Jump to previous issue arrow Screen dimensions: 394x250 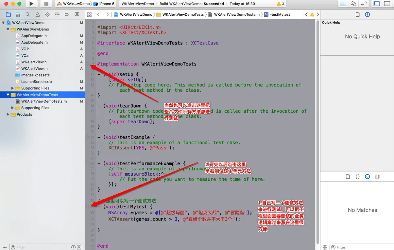click(306, 14)
